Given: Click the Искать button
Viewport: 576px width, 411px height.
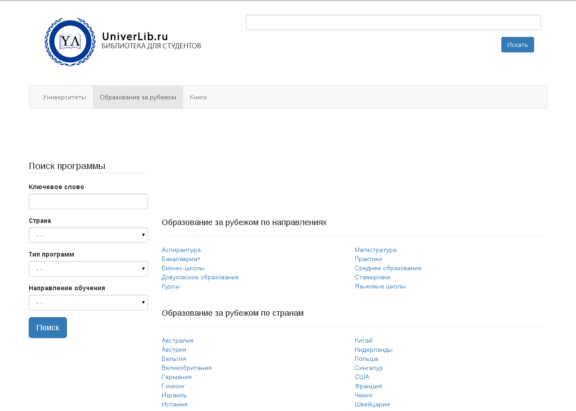Looking at the screenshot, I should [518, 45].
